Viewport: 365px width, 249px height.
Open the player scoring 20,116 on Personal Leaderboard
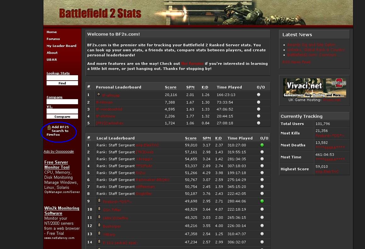click(111, 95)
